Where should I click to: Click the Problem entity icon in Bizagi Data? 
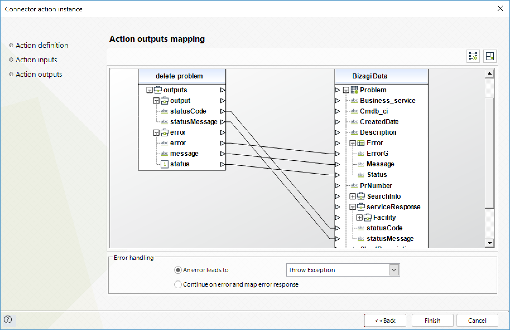(x=354, y=90)
